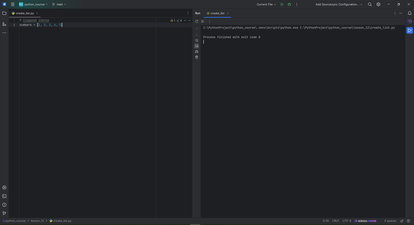Open the Project tool window

[x=4, y=13]
